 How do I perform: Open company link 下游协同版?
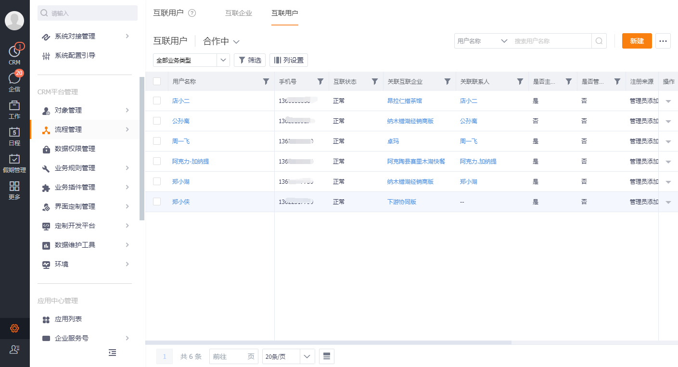pos(402,202)
